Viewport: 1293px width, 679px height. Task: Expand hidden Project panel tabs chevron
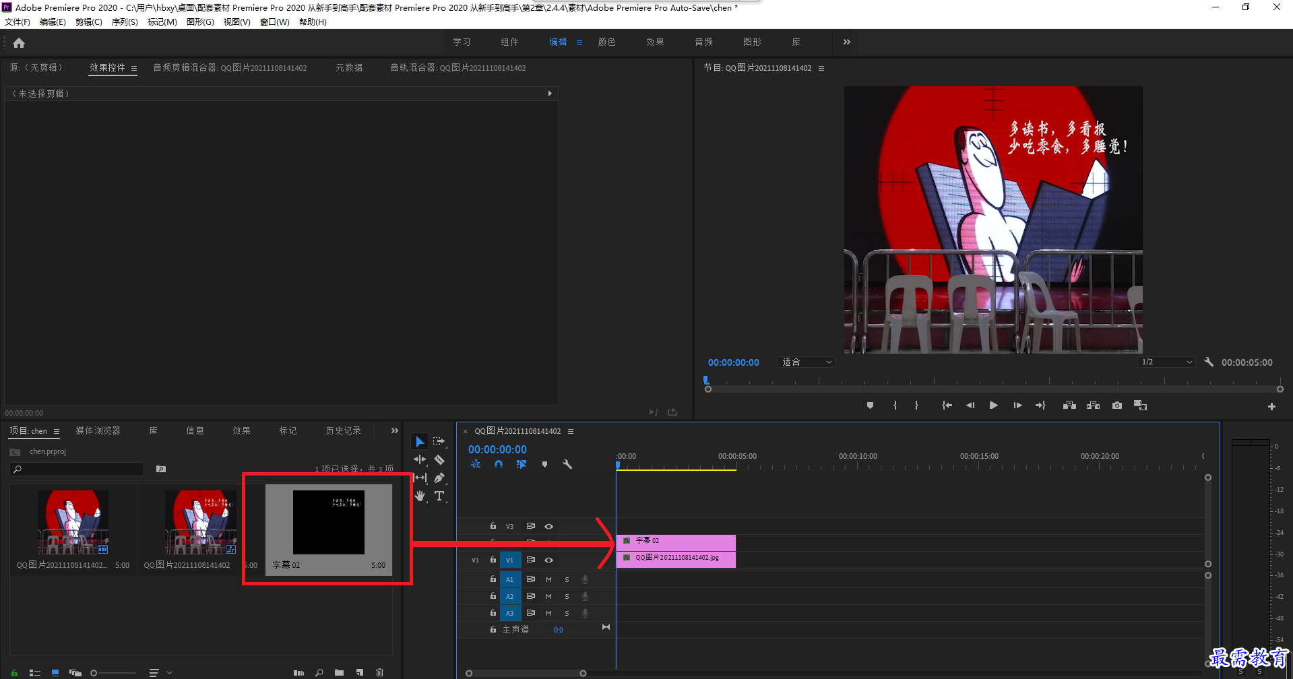pyautogui.click(x=395, y=430)
